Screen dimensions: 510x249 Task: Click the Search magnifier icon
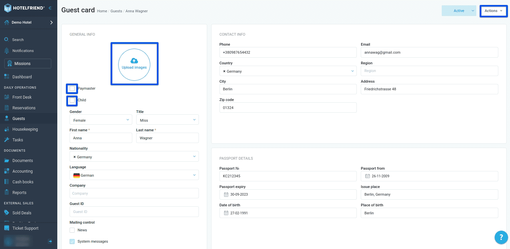[6, 39]
